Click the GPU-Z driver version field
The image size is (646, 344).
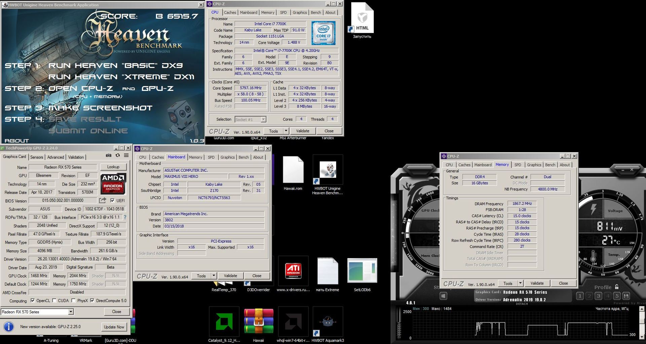click(x=77, y=259)
